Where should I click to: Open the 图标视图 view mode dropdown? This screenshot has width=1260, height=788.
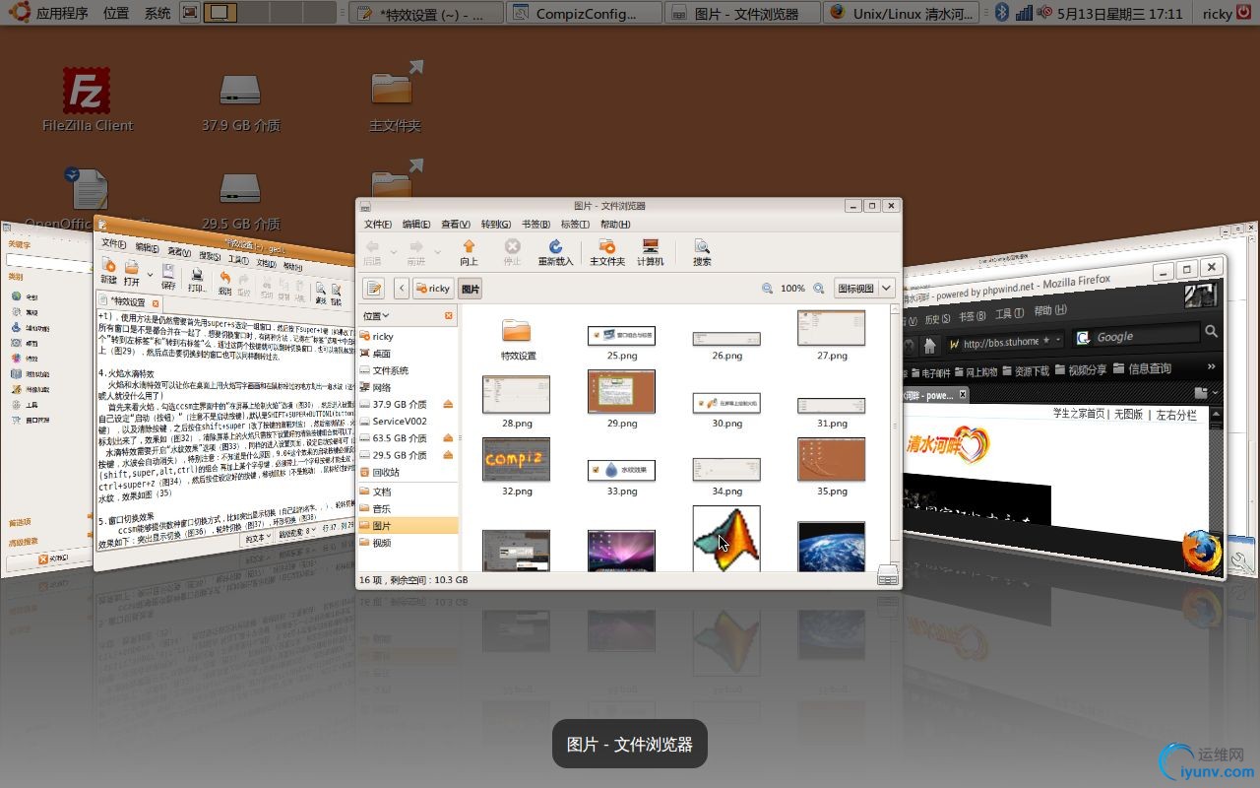point(864,288)
